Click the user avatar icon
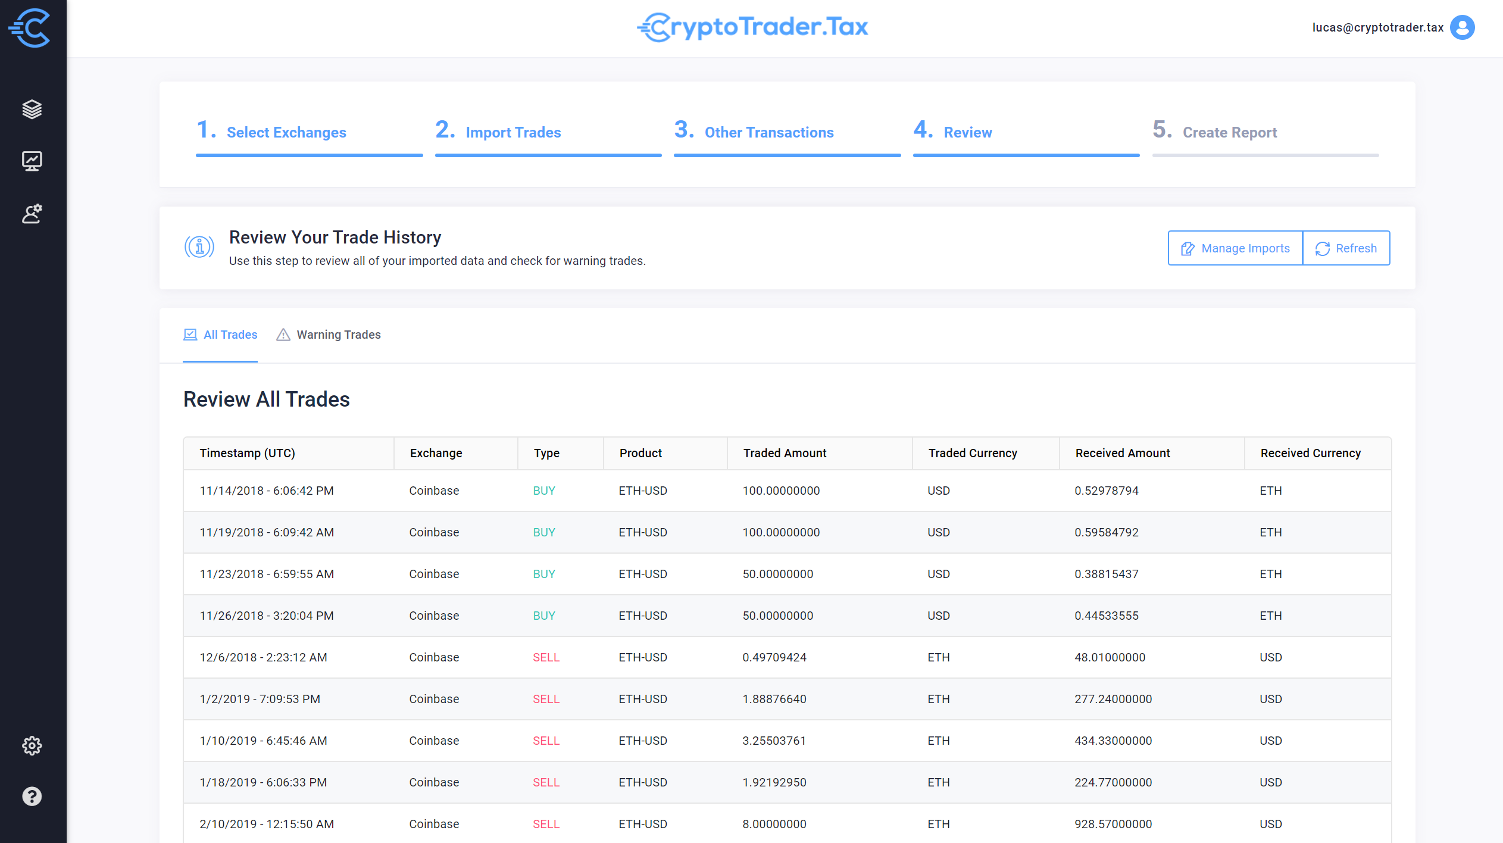 (x=1462, y=27)
